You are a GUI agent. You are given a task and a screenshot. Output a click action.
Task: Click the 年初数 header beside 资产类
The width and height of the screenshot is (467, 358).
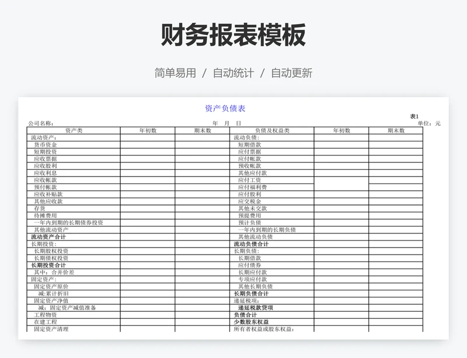point(148,131)
